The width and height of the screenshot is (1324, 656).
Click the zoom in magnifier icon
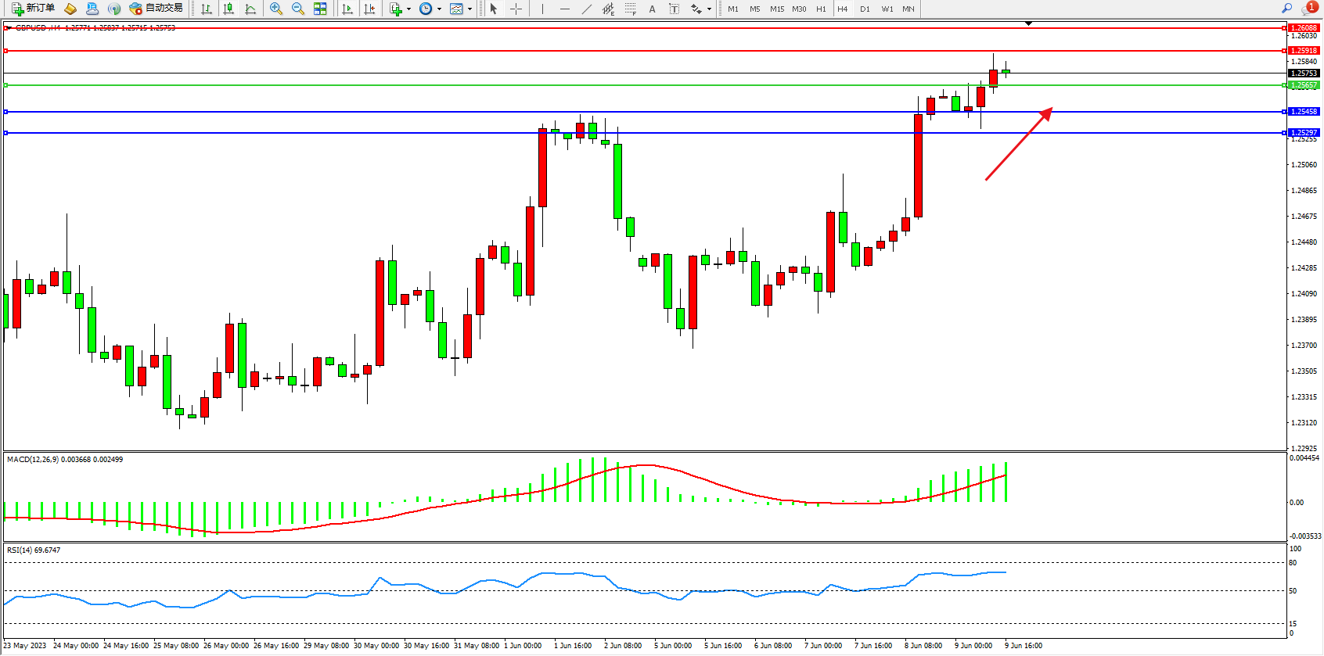[x=275, y=9]
